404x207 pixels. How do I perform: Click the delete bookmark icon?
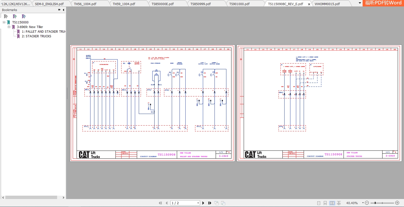[6, 16]
